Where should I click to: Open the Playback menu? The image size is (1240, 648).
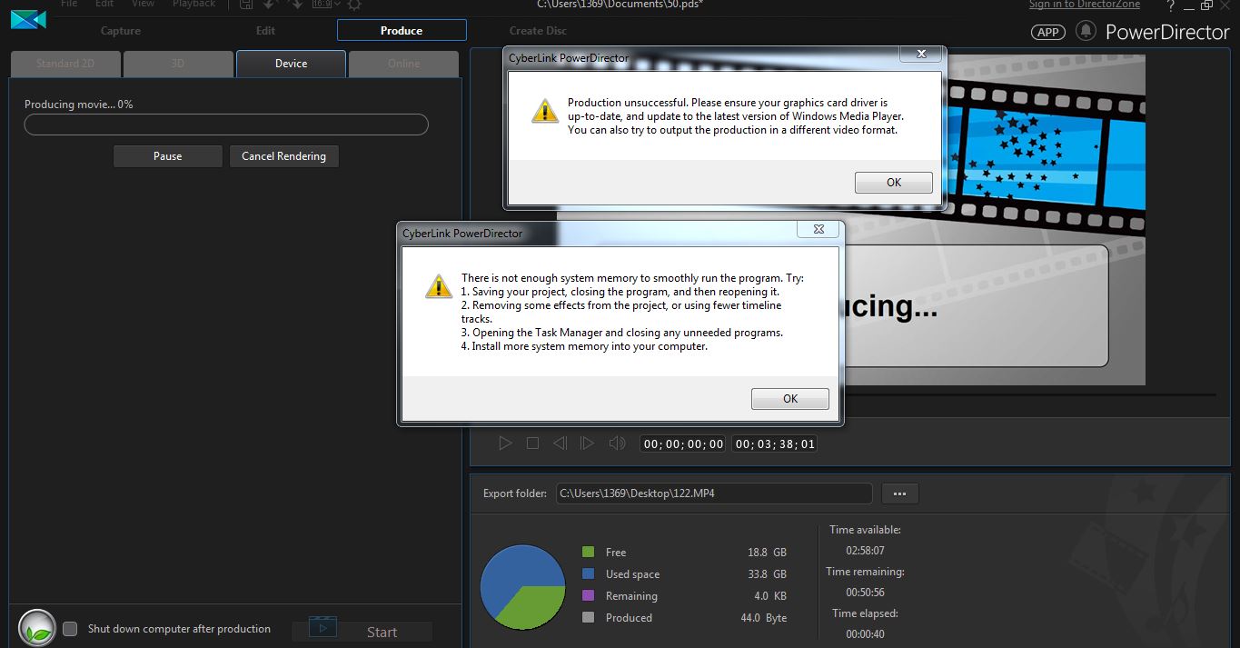click(194, 4)
